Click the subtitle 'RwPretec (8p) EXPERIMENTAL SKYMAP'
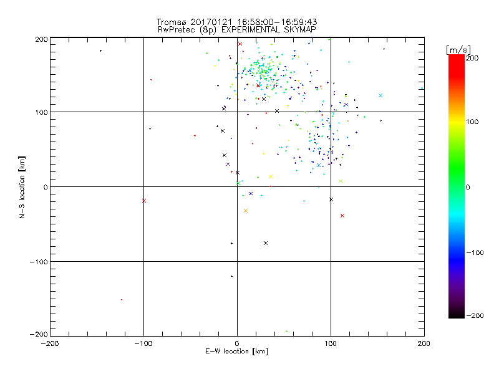This screenshot has height=374, width=499. tap(237, 29)
